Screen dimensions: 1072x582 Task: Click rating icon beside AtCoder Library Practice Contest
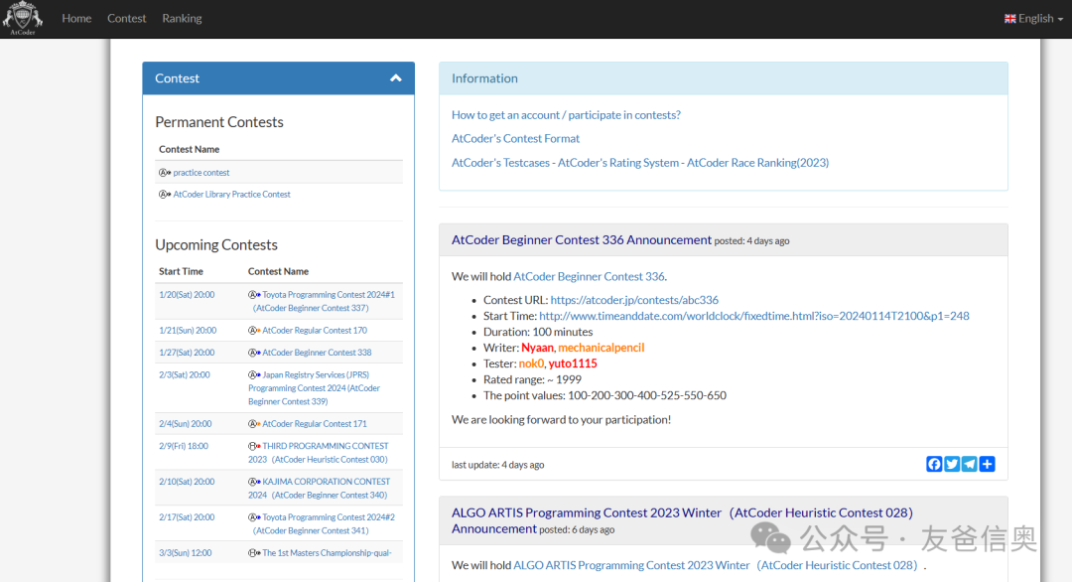tap(165, 195)
